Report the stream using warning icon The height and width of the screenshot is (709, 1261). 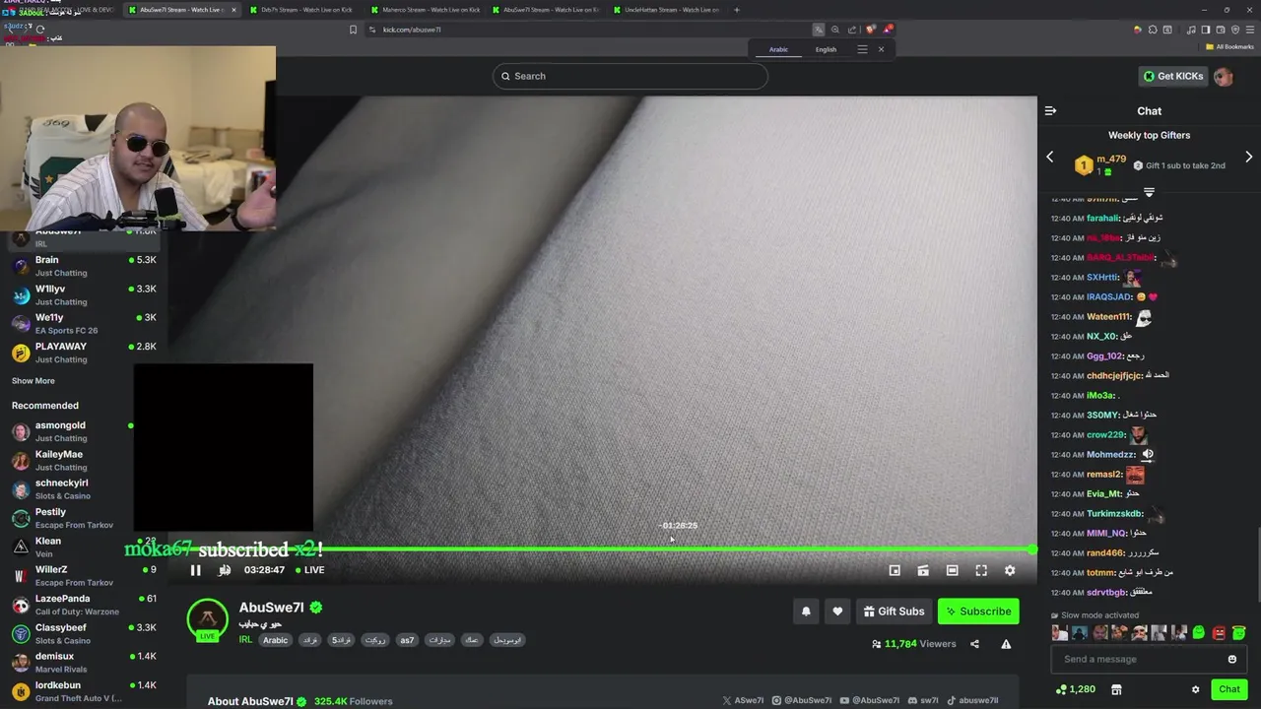1006,644
